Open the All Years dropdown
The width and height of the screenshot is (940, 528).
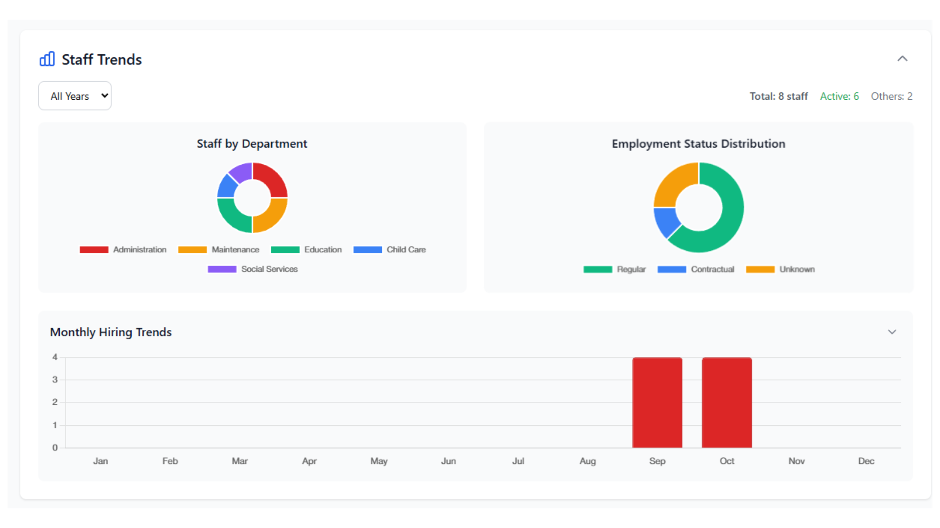[x=74, y=95]
